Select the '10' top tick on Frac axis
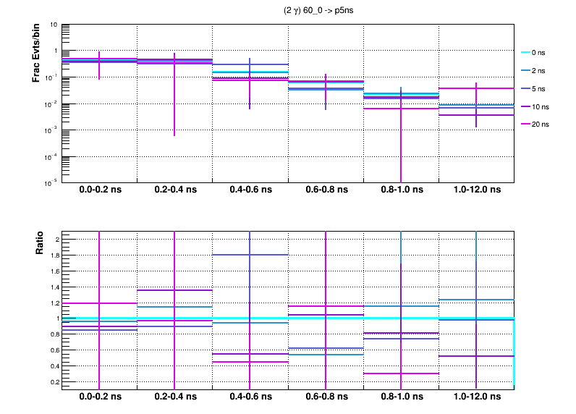 click(x=54, y=25)
